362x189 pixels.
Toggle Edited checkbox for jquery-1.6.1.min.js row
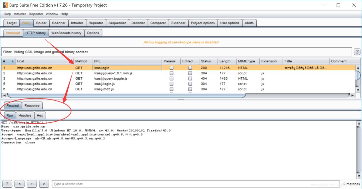coord(190,73)
